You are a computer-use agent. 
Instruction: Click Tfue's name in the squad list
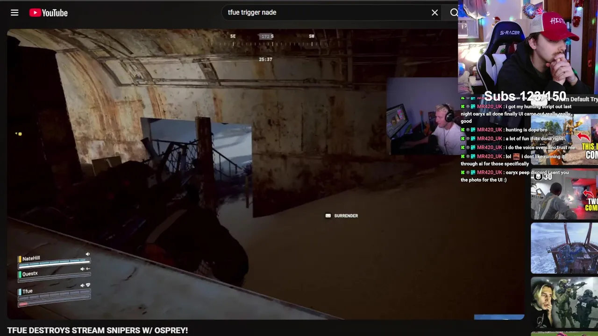tap(28, 291)
